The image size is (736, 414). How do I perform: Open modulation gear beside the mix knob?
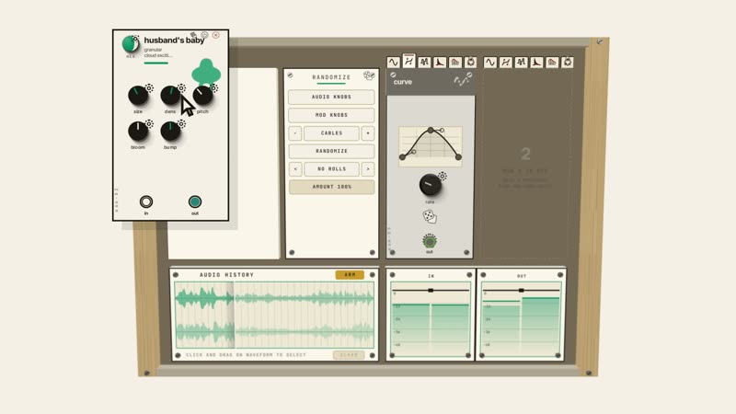[x=135, y=39]
